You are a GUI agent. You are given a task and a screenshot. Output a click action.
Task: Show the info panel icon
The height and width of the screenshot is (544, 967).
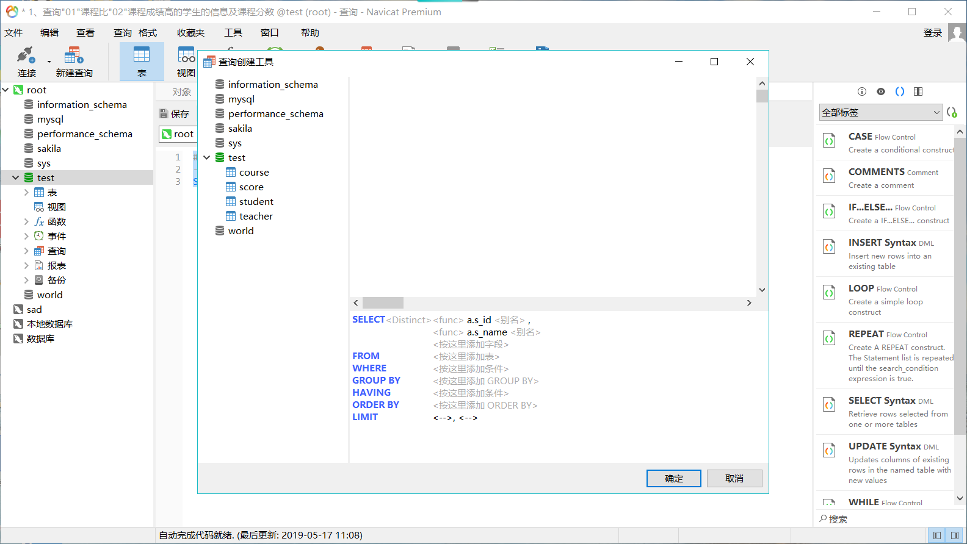[x=862, y=91]
